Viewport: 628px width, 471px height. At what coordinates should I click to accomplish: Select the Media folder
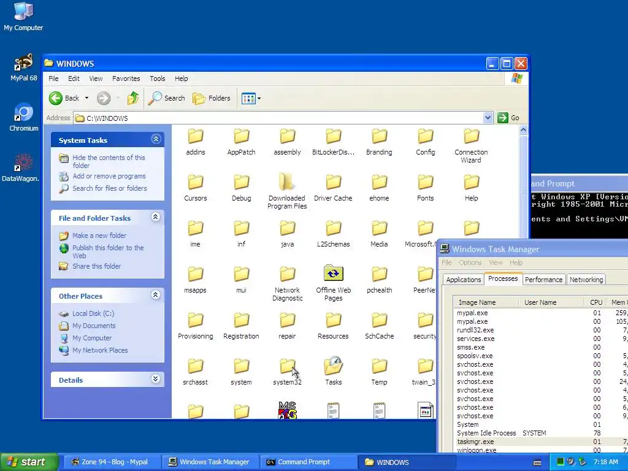click(379, 234)
